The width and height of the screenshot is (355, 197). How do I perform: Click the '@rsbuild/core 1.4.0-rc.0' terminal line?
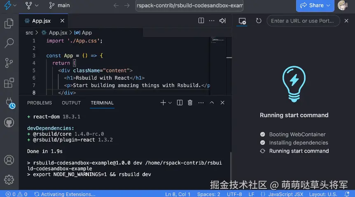point(65,134)
